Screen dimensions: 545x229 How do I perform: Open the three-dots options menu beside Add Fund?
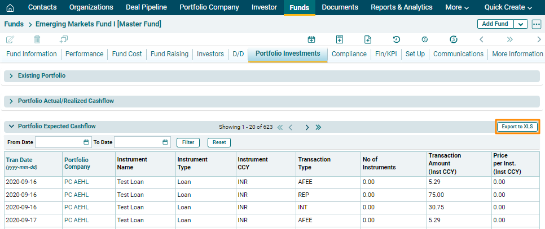click(x=536, y=24)
